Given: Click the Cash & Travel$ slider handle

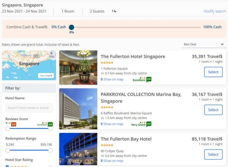Looking at the screenshot, I should click(71, 27).
